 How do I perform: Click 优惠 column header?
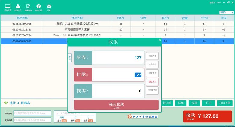(x=143, y=18)
